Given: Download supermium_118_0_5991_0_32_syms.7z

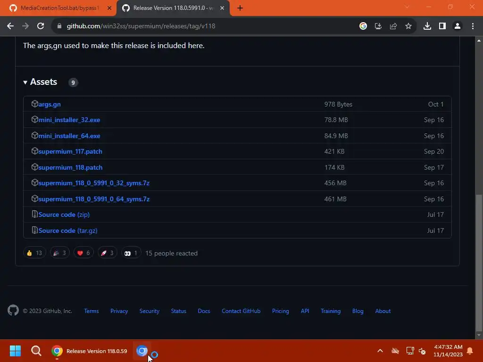Looking at the screenshot, I should click(94, 183).
